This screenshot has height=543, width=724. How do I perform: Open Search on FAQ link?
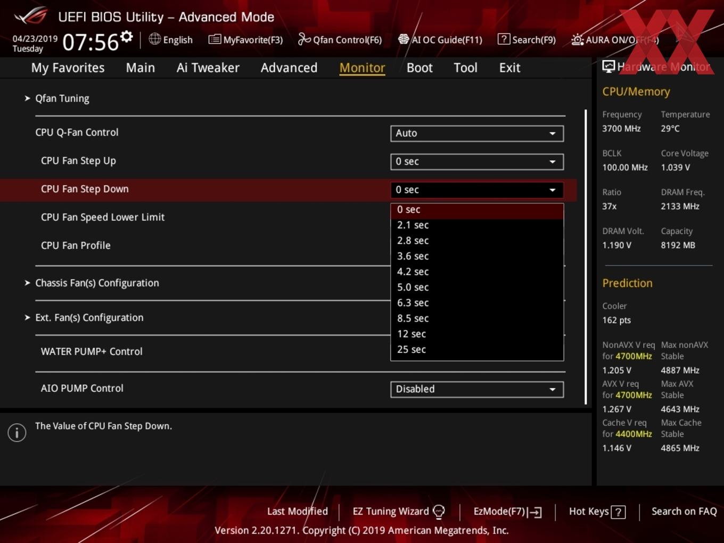click(684, 512)
